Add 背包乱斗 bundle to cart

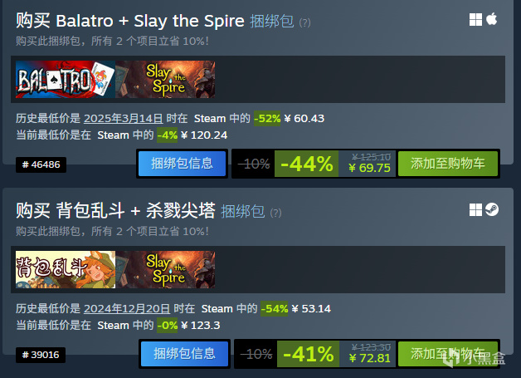tap(448, 354)
